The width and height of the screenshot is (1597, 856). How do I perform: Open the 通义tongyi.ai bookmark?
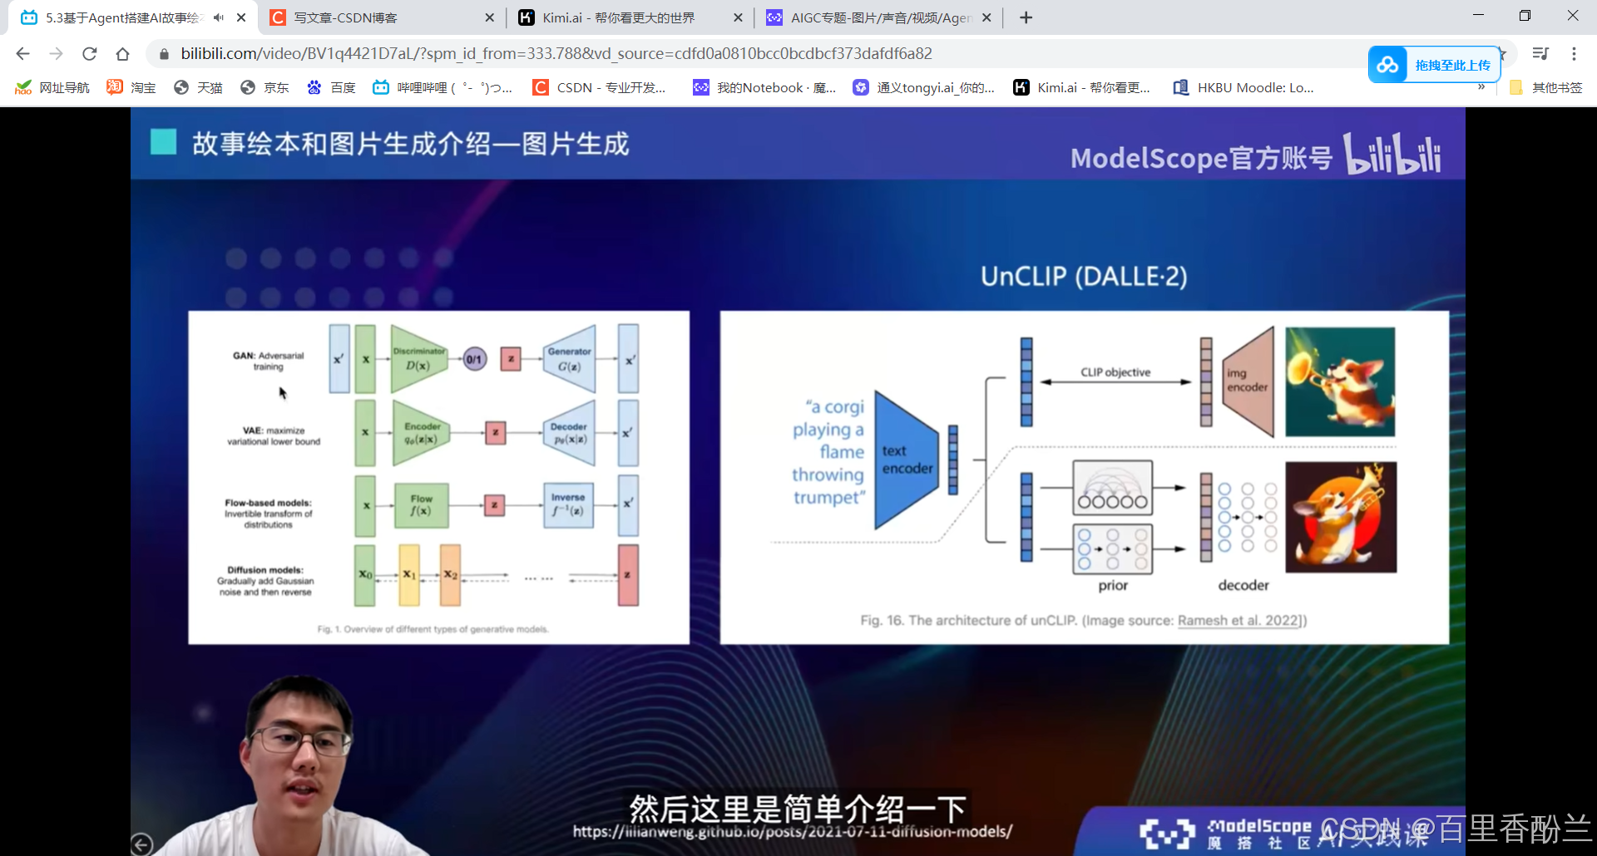pyautogui.click(x=924, y=87)
